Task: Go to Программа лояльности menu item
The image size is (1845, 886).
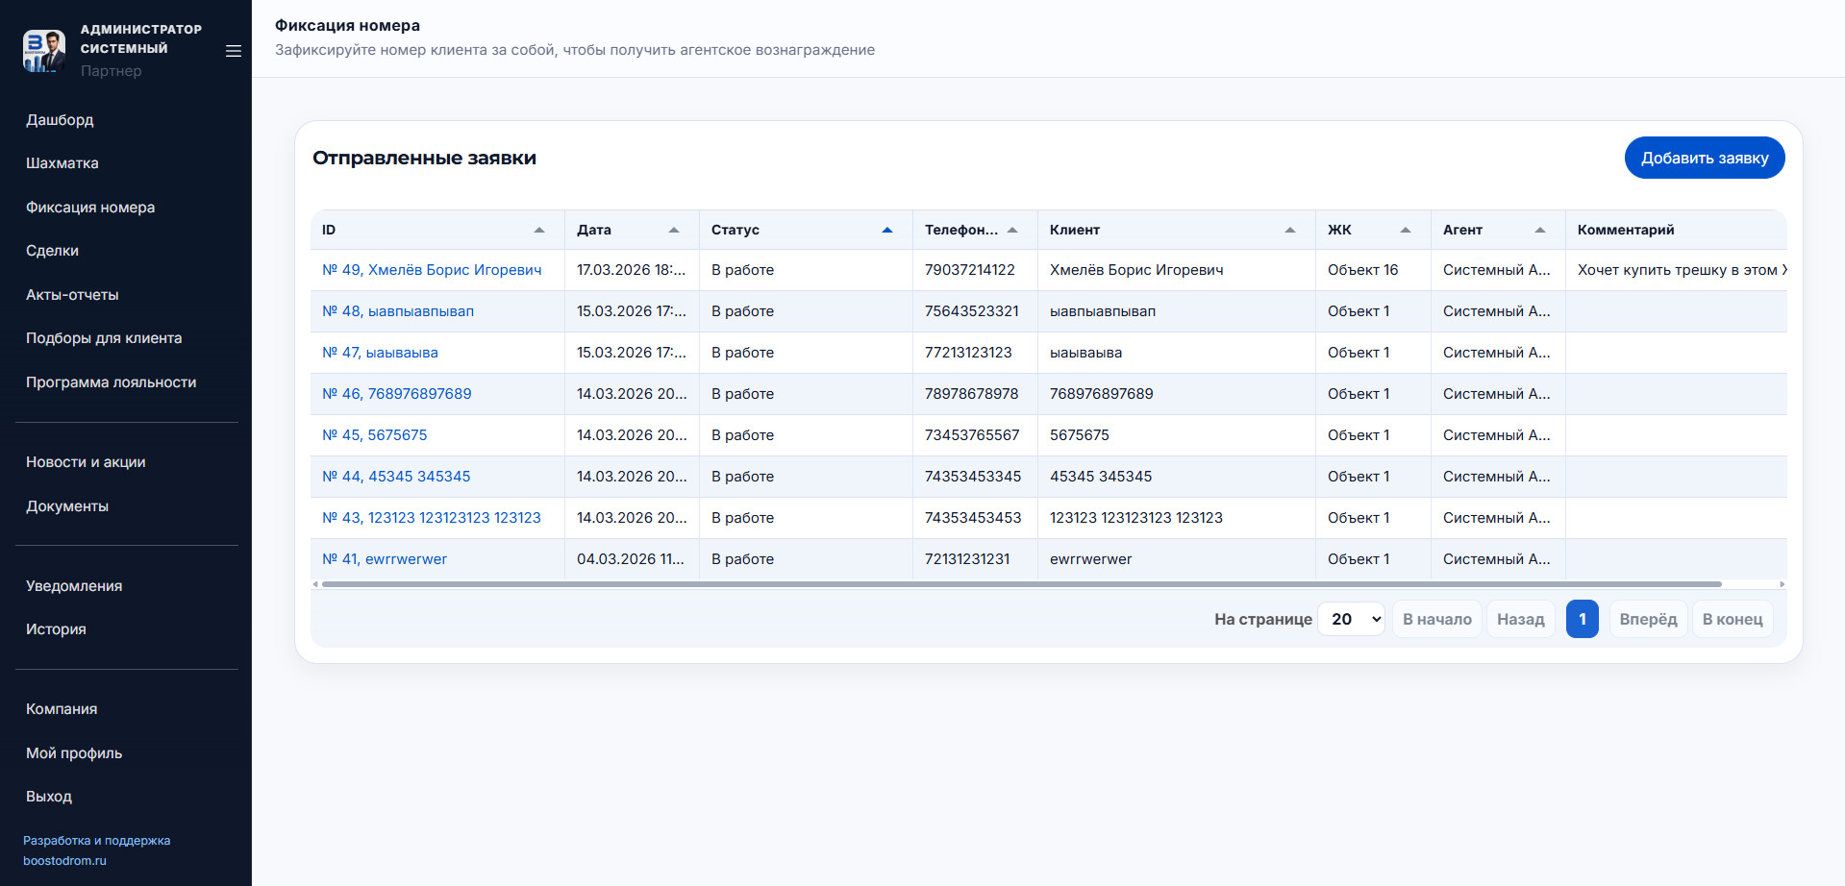Action: point(111,382)
